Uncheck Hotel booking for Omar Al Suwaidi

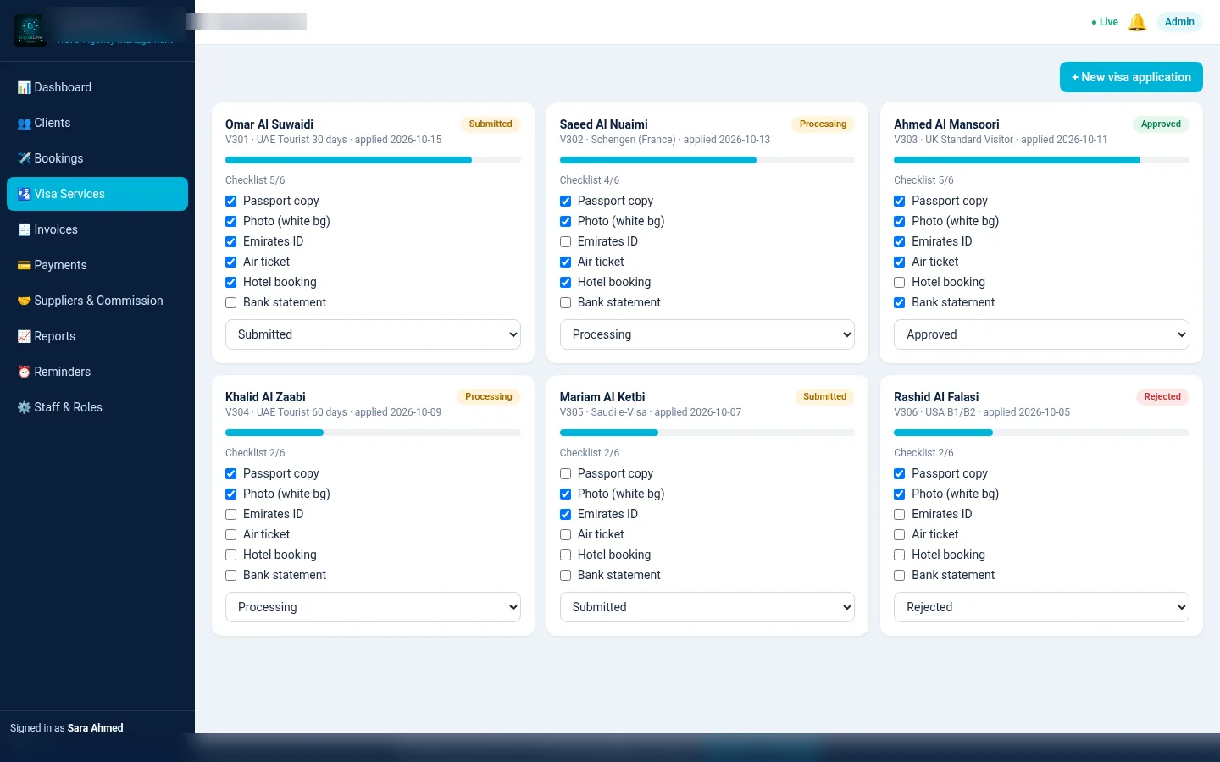(x=230, y=282)
